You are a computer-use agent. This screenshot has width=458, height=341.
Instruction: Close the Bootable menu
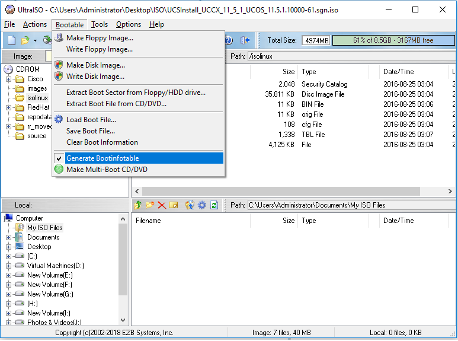point(69,24)
